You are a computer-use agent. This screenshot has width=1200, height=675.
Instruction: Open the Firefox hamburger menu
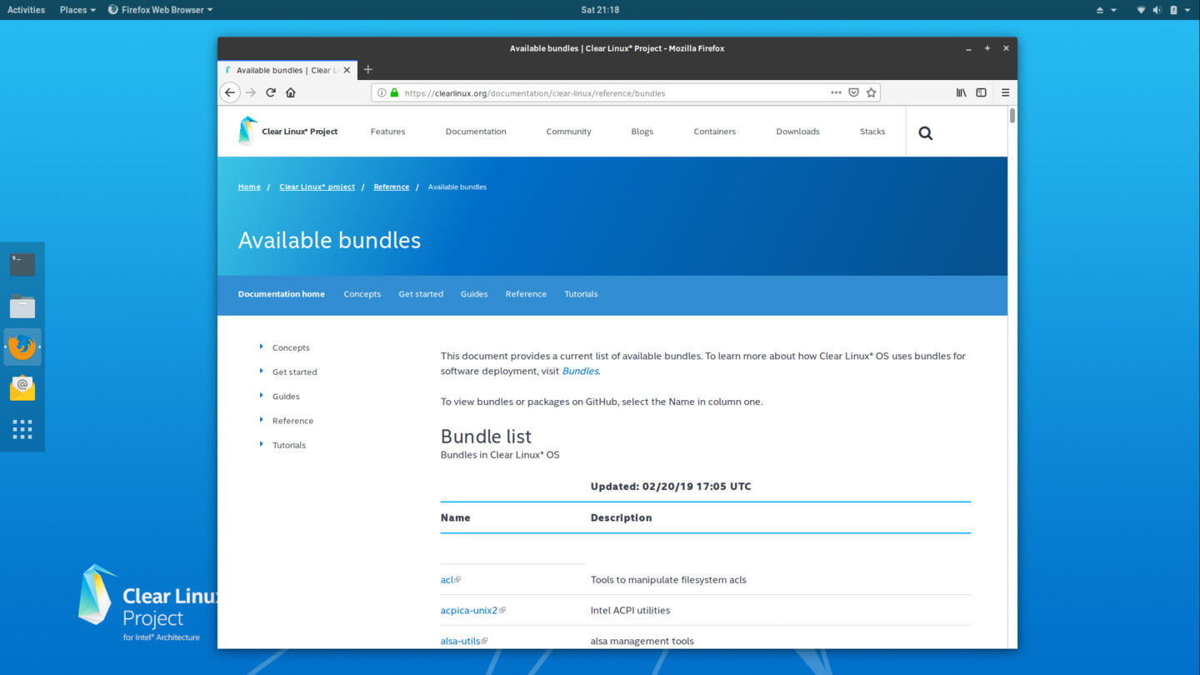pos(1005,92)
